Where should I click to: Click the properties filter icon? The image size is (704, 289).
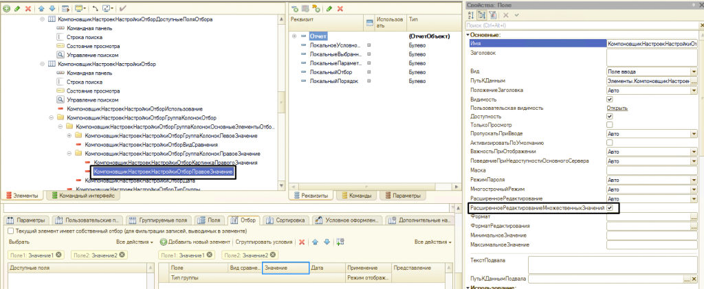[x=492, y=15]
